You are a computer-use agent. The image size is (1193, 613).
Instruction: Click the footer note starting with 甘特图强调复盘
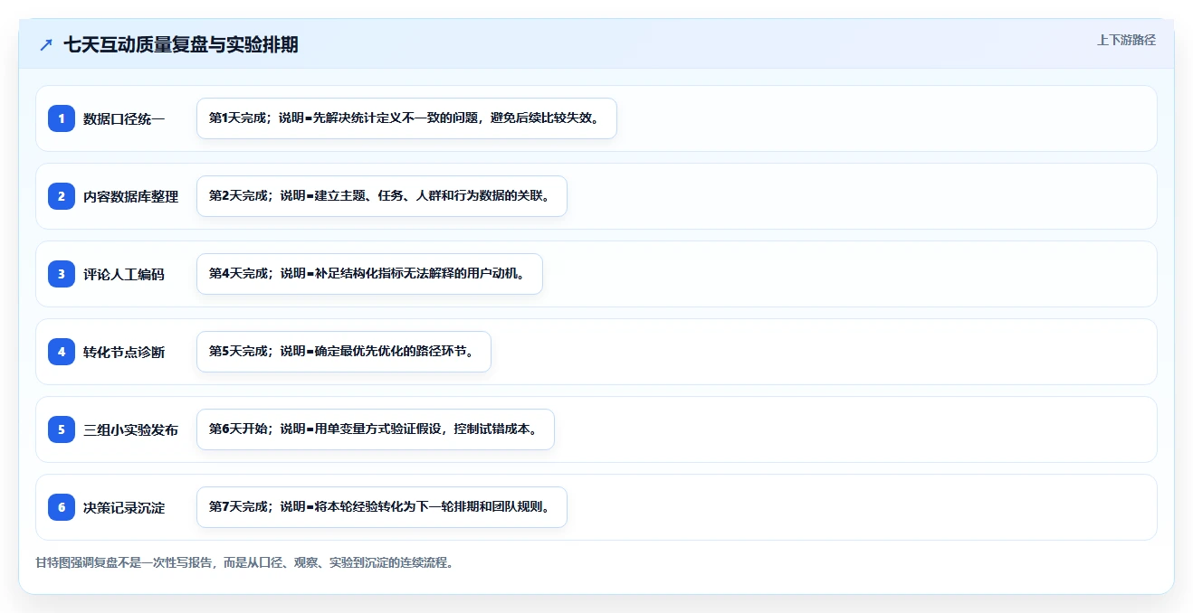tap(244, 562)
